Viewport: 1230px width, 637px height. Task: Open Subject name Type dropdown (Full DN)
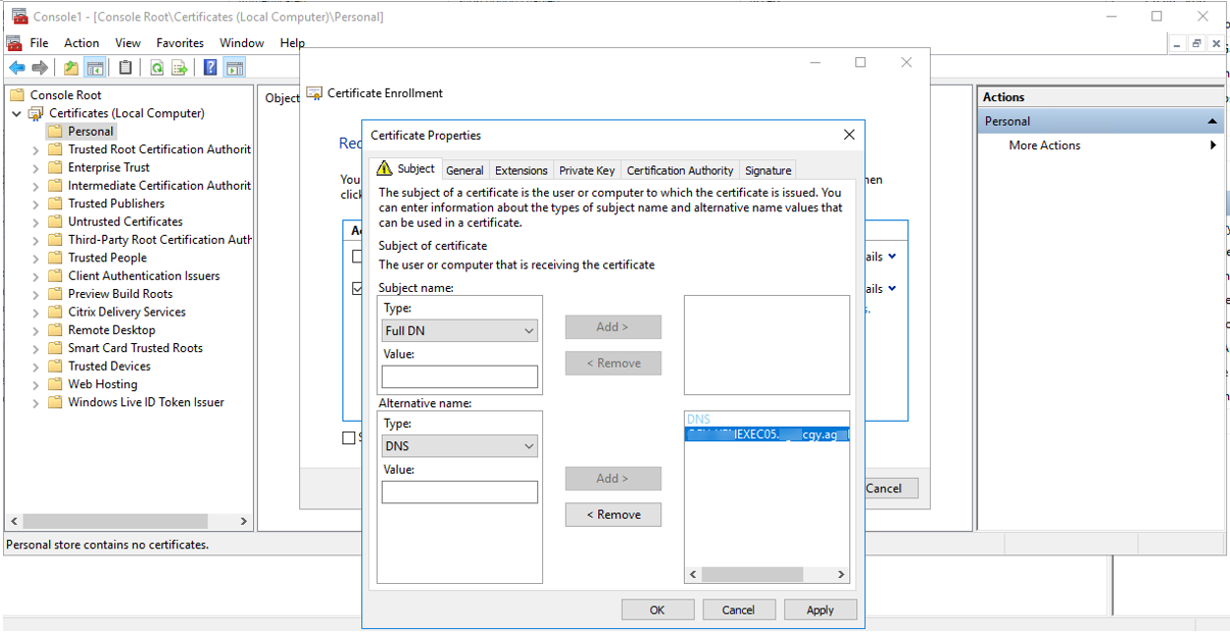(x=460, y=331)
